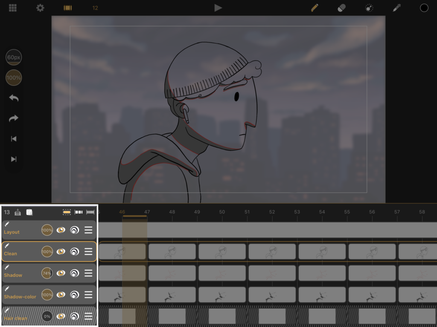Screen dimensions: 437x327
Task: Open the settings gear
Action: [x=40, y=8]
